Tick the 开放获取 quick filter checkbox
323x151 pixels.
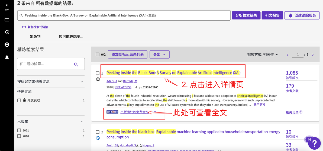pyautogui.click(x=19, y=100)
